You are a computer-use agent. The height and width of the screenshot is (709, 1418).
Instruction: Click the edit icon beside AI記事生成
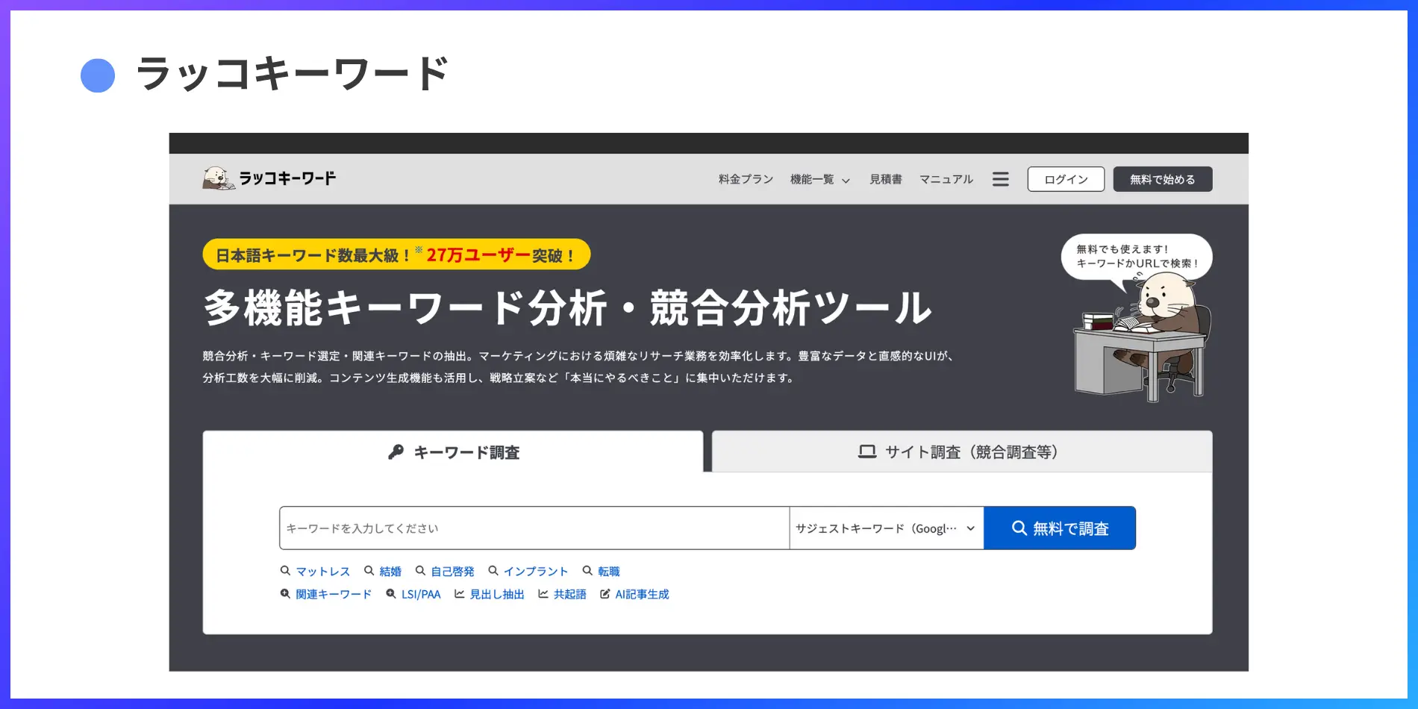pyautogui.click(x=605, y=594)
